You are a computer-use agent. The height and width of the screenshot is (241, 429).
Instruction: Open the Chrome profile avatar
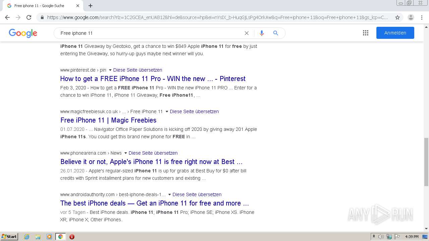(411, 17)
